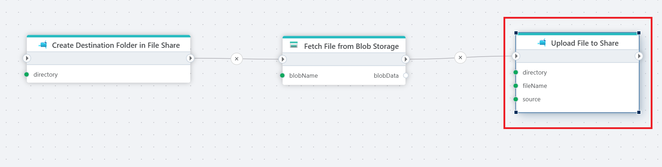Click input flow arrow of Fetch File node
This screenshot has height=167, width=662.
(282, 59)
